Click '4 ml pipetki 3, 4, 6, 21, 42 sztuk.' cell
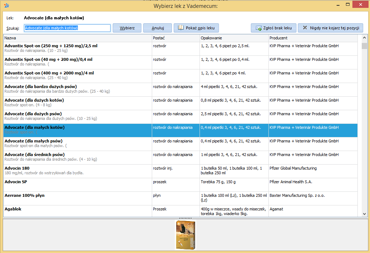 click(x=234, y=89)
